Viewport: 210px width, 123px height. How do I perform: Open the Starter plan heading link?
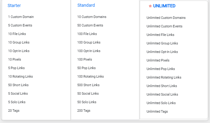click(x=14, y=5)
